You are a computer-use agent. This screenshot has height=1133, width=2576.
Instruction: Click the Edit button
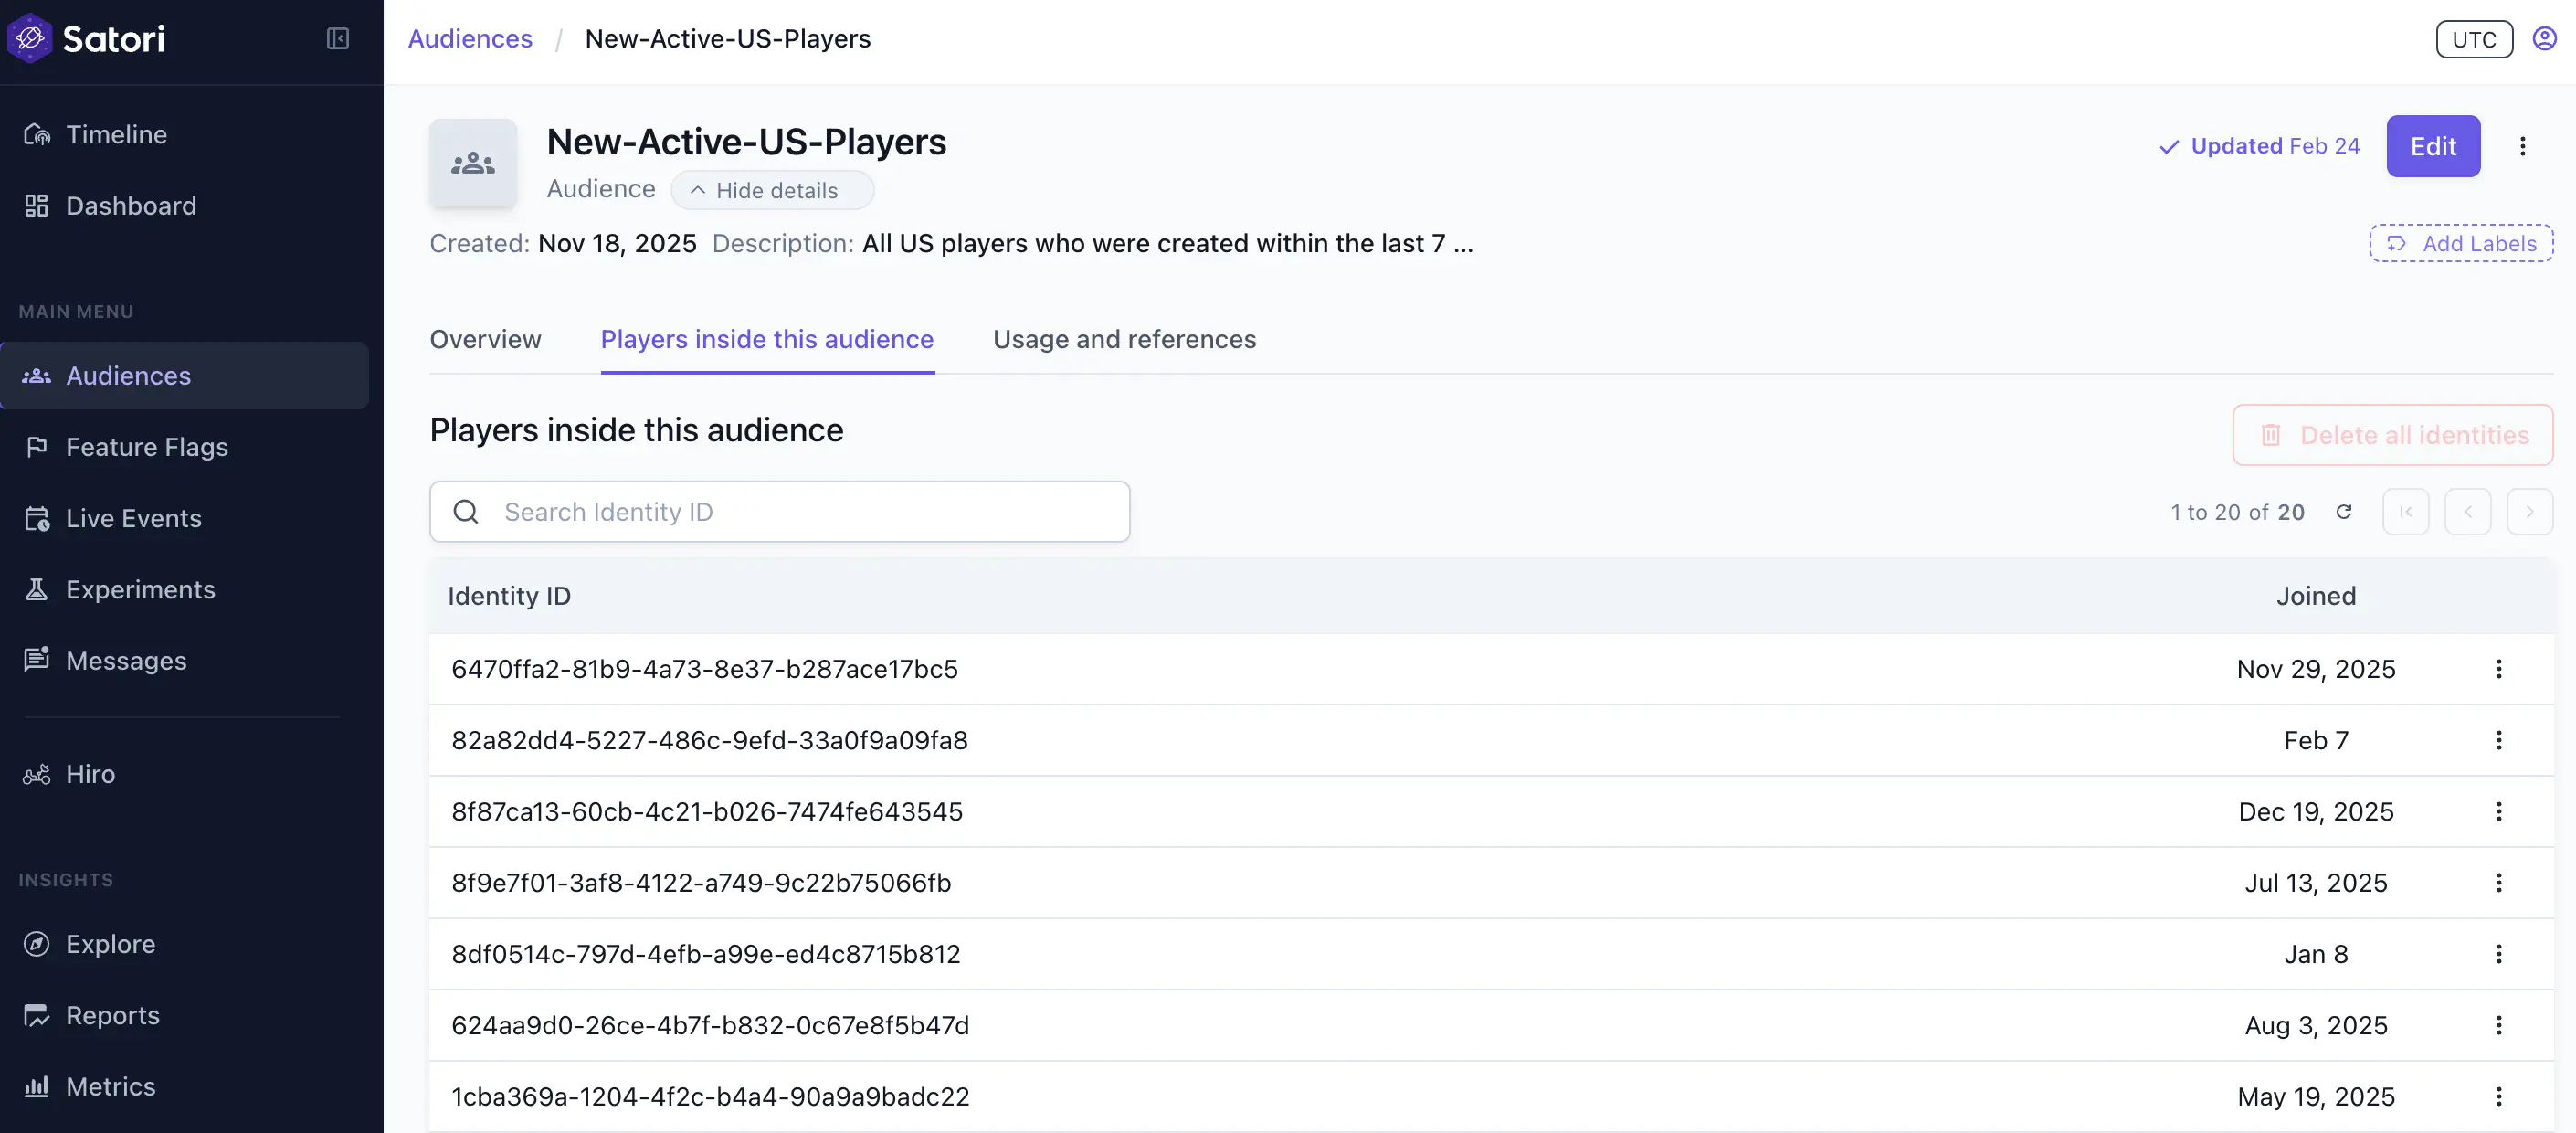(x=2433, y=146)
